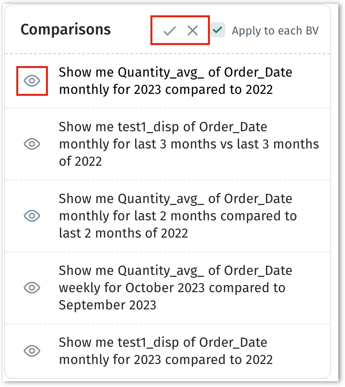The image size is (345, 387).
Task: Toggle visibility of weekly October 2023 comparison
Action: pos(32,287)
